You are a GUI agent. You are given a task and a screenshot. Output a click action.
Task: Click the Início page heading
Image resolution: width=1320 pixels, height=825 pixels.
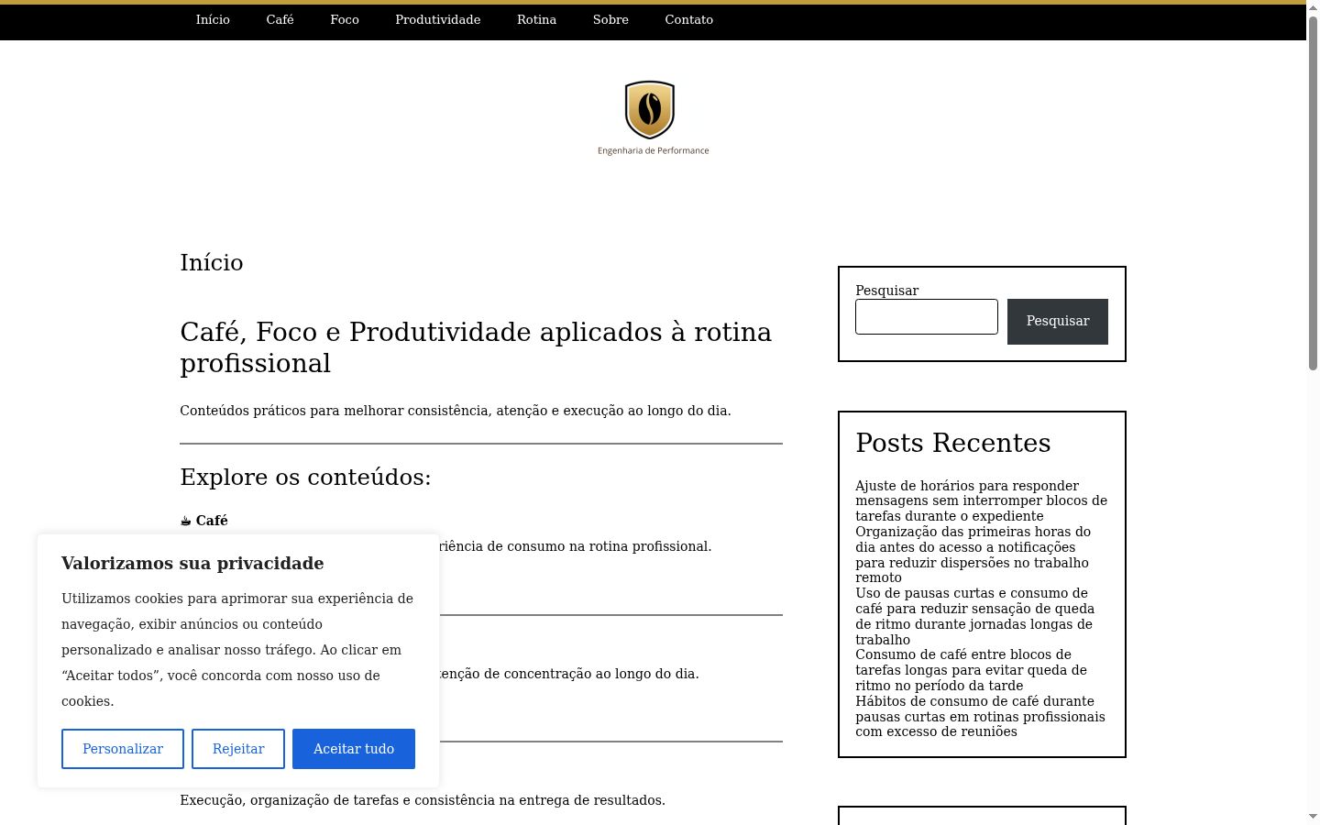coord(212,263)
